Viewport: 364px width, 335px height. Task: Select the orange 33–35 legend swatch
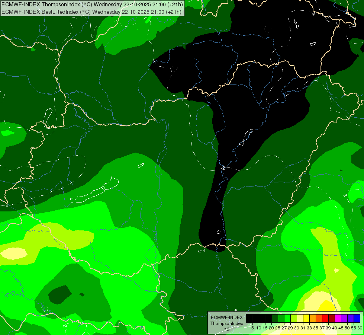[x=313, y=318]
